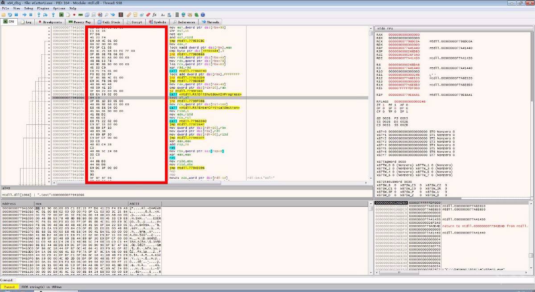Switch to the Symbols tab
The height and width of the screenshot is (292, 535).
[x=158, y=22]
